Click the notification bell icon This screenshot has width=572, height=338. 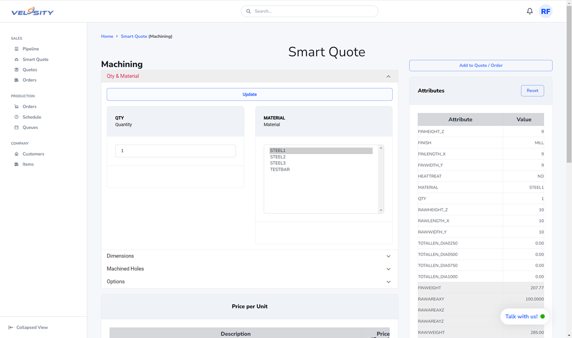(x=530, y=11)
